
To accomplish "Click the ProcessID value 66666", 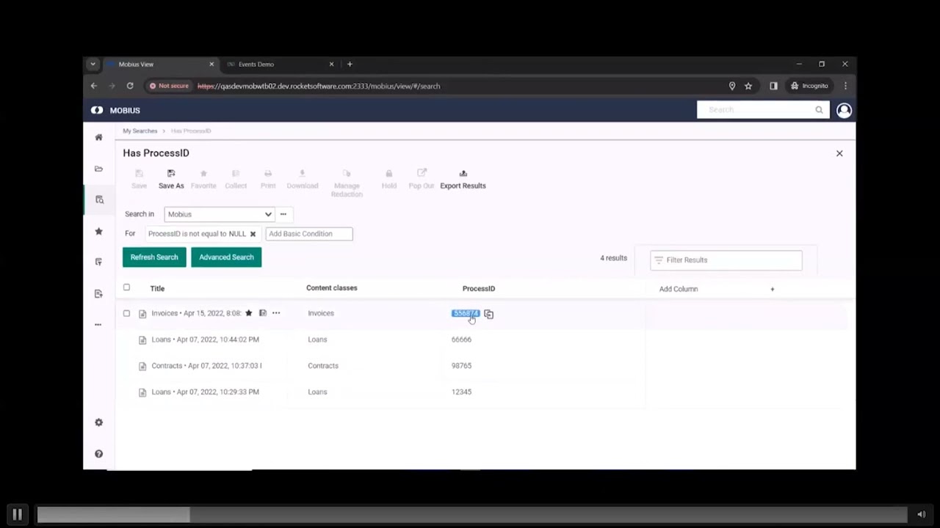I will pyautogui.click(x=461, y=340).
